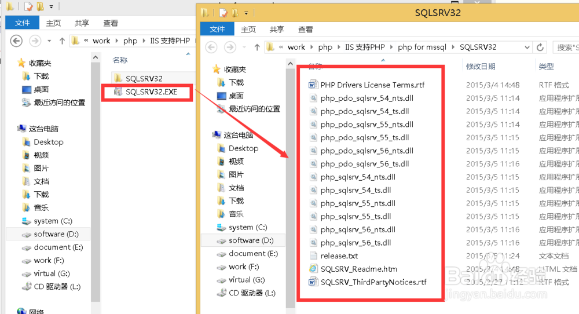Click 'php' breadcrumb in left background window
Viewport: 579px width, 314px height.
tap(130, 41)
